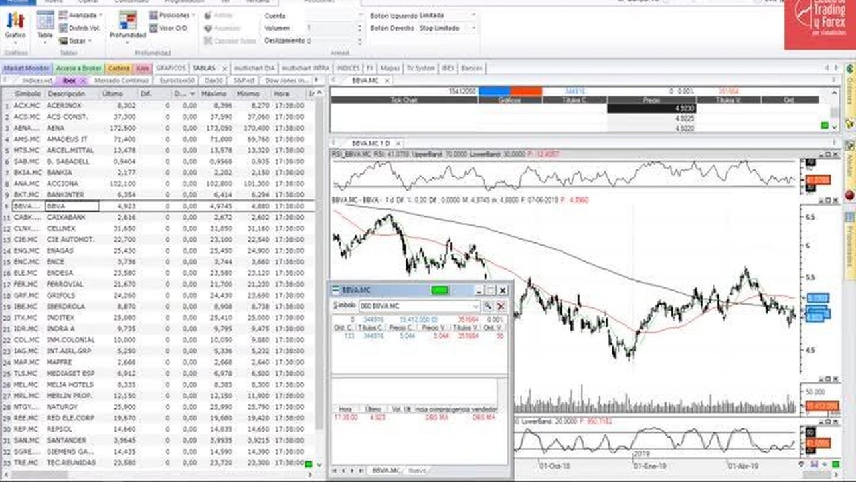Switch to the Cartera tab
The width and height of the screenshot is (856, 482).
tap(119, 68)
